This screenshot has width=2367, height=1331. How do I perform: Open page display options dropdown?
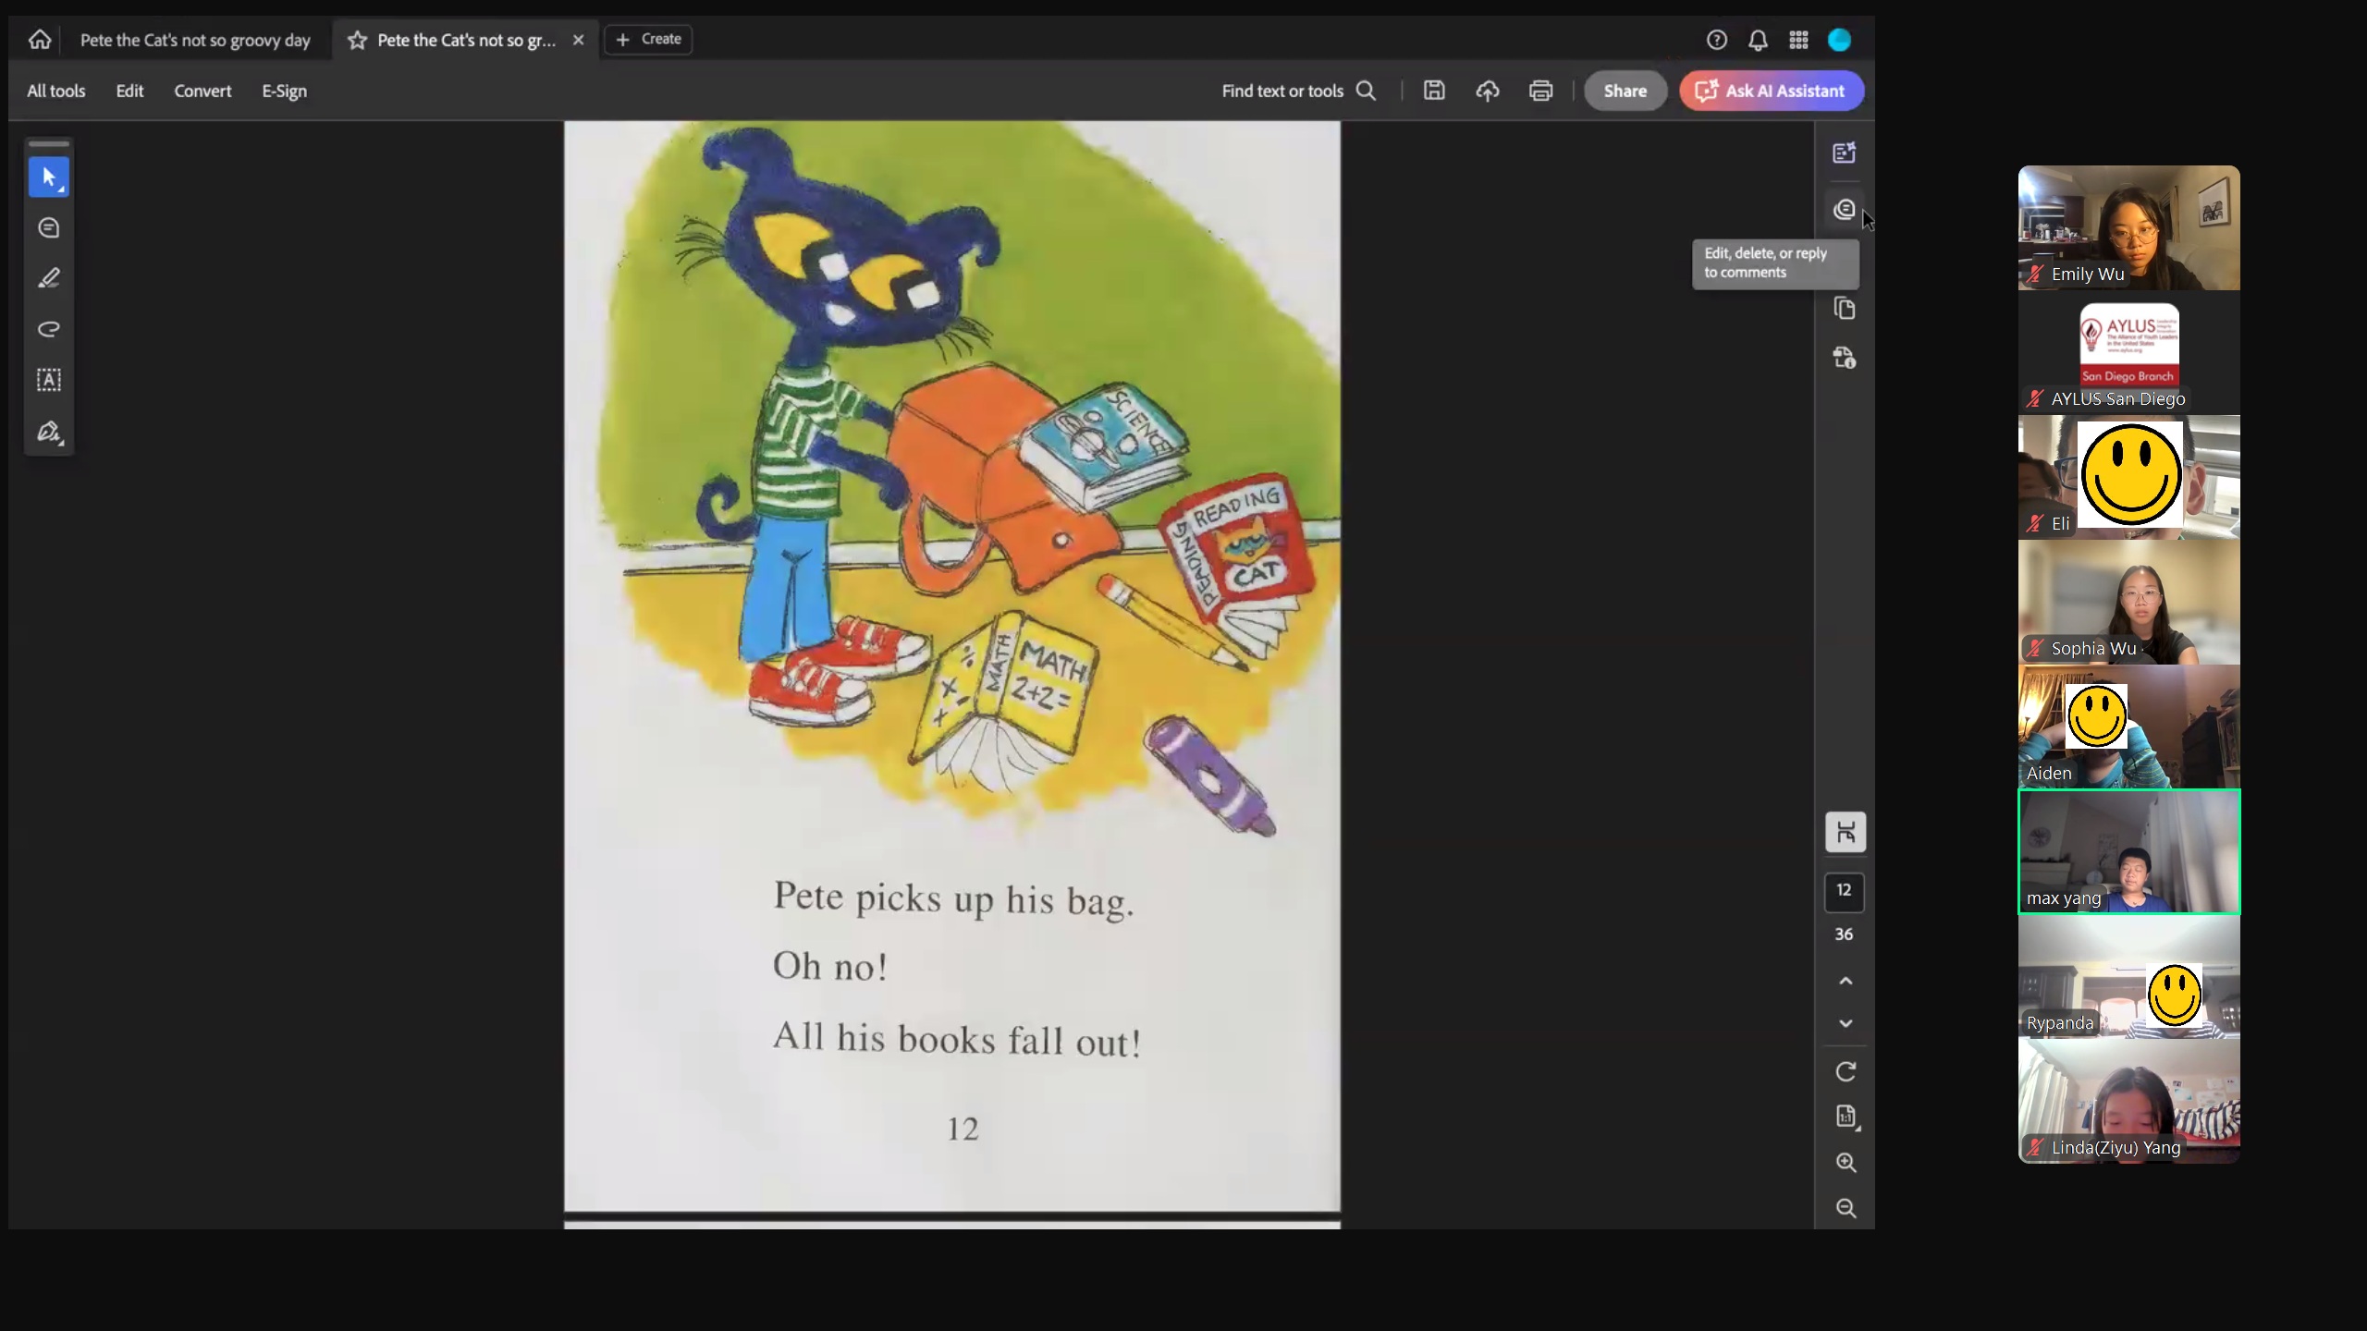pos(1846,1117)
